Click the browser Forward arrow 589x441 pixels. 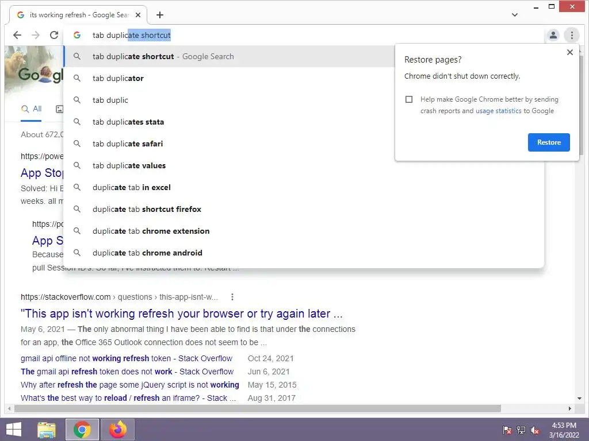[36, 35]
